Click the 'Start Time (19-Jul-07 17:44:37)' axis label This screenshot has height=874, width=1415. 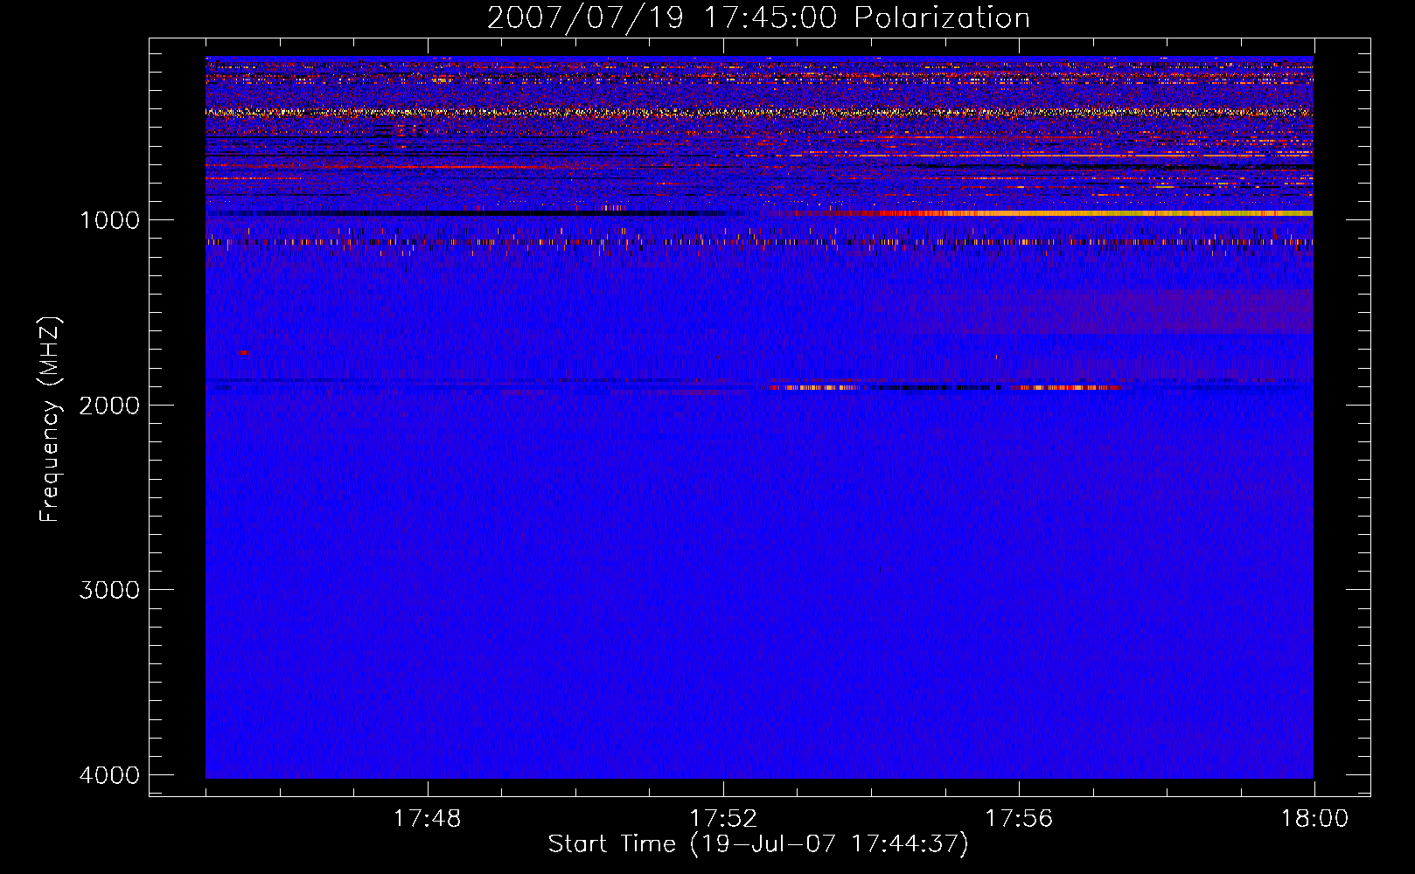point(758,844)
